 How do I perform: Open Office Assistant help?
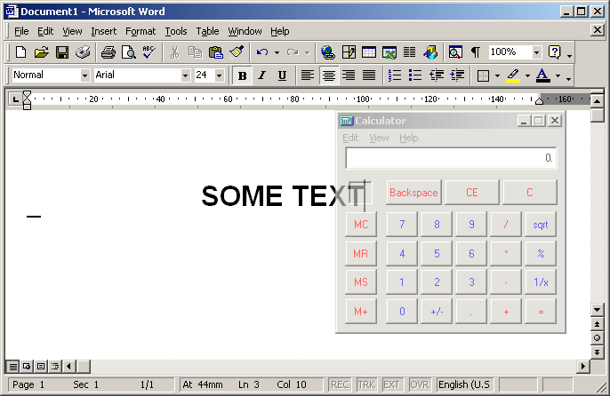[x=554, y=52]
